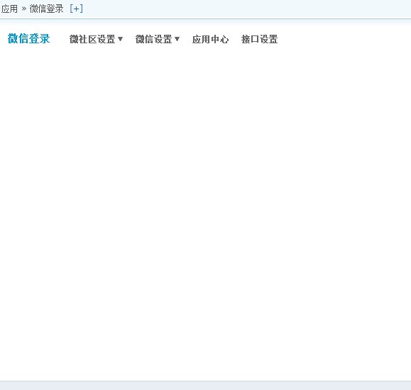The width and height of the screenshot is (411, 390).
Task: Click the 微信登录 breadcrumb text
Action: coord(46,9)
